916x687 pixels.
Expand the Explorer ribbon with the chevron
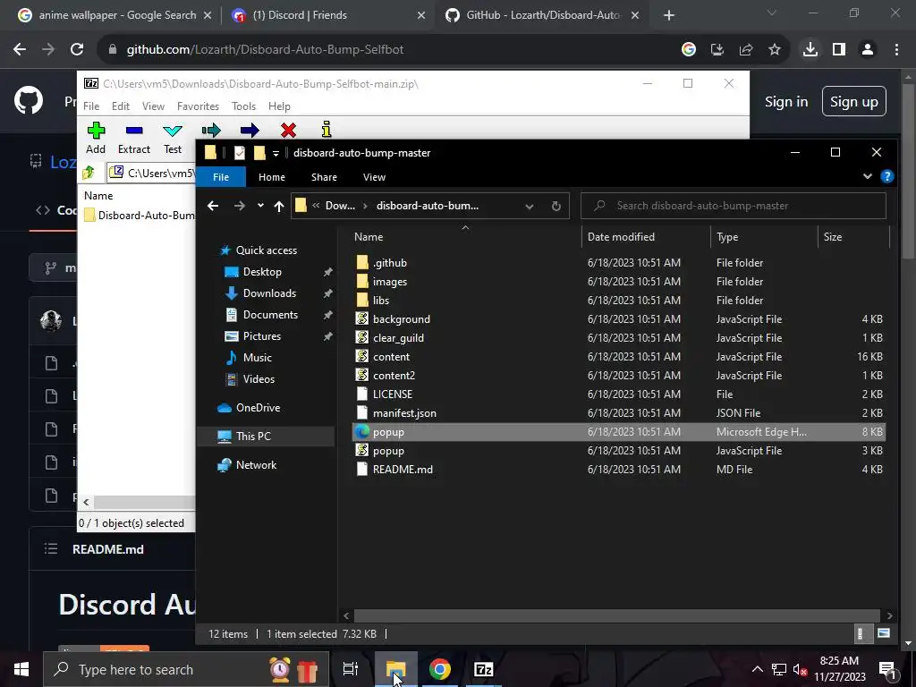(x=868, y=176)
